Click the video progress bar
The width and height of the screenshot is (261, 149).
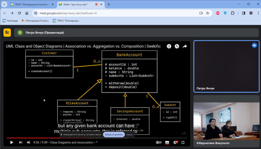[102, 138]
